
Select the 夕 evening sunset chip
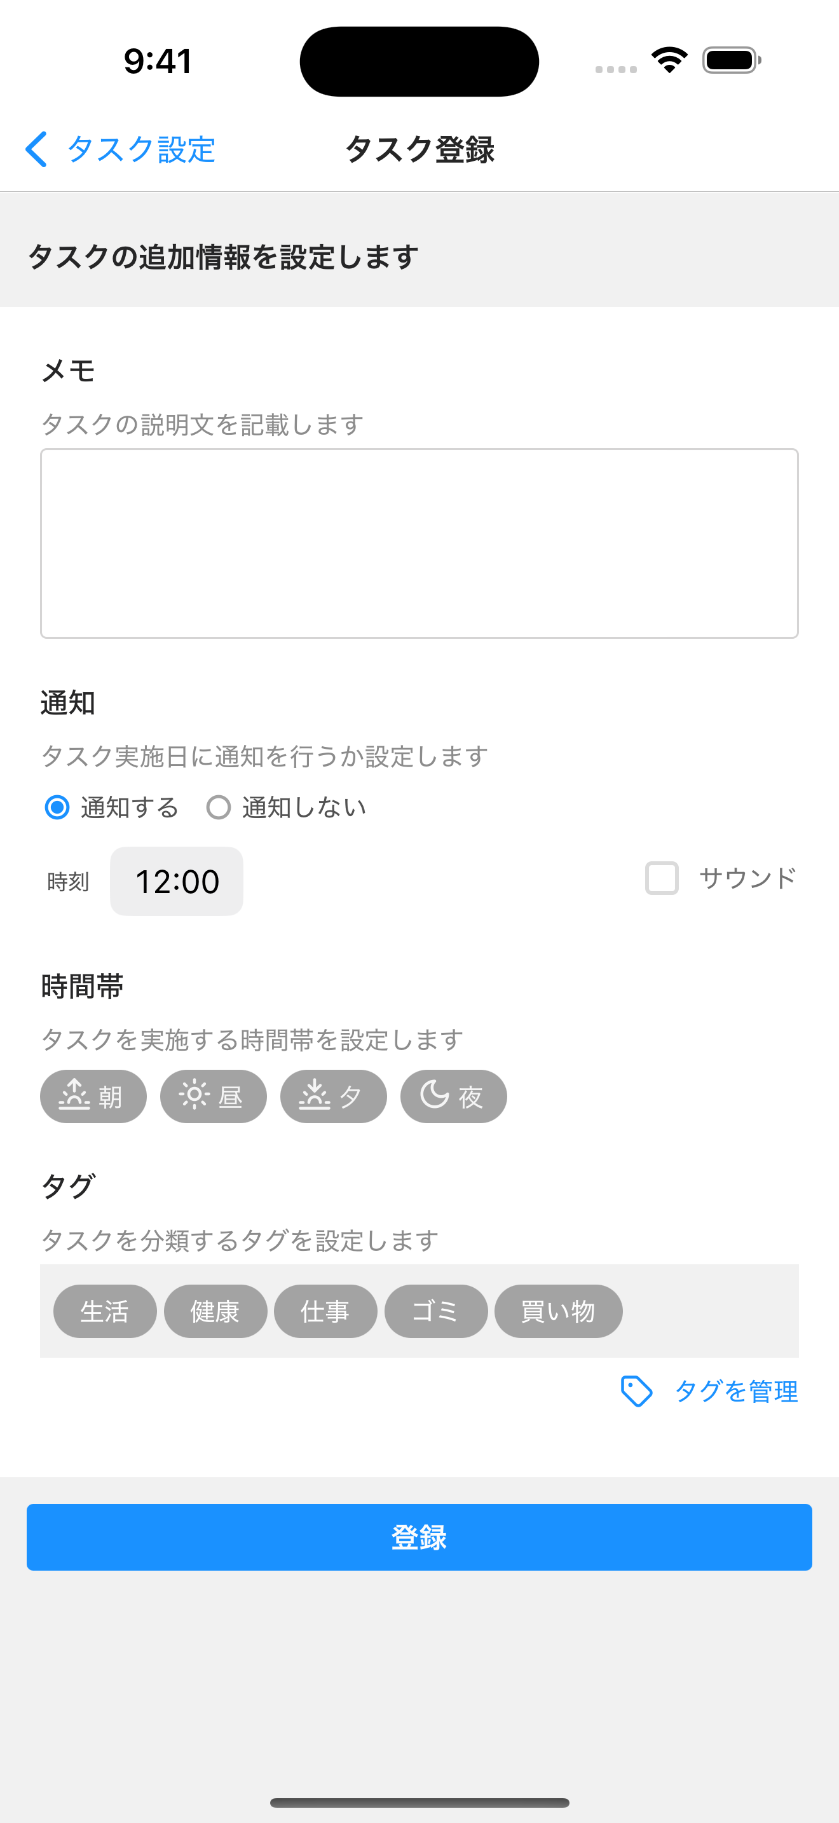pyautogui.click(x=333, y=1096)
